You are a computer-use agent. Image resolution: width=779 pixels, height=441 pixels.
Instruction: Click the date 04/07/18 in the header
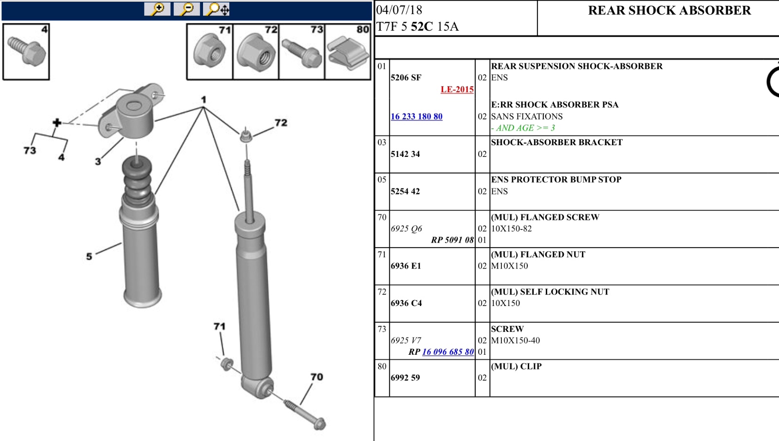[x=399, y=10]
